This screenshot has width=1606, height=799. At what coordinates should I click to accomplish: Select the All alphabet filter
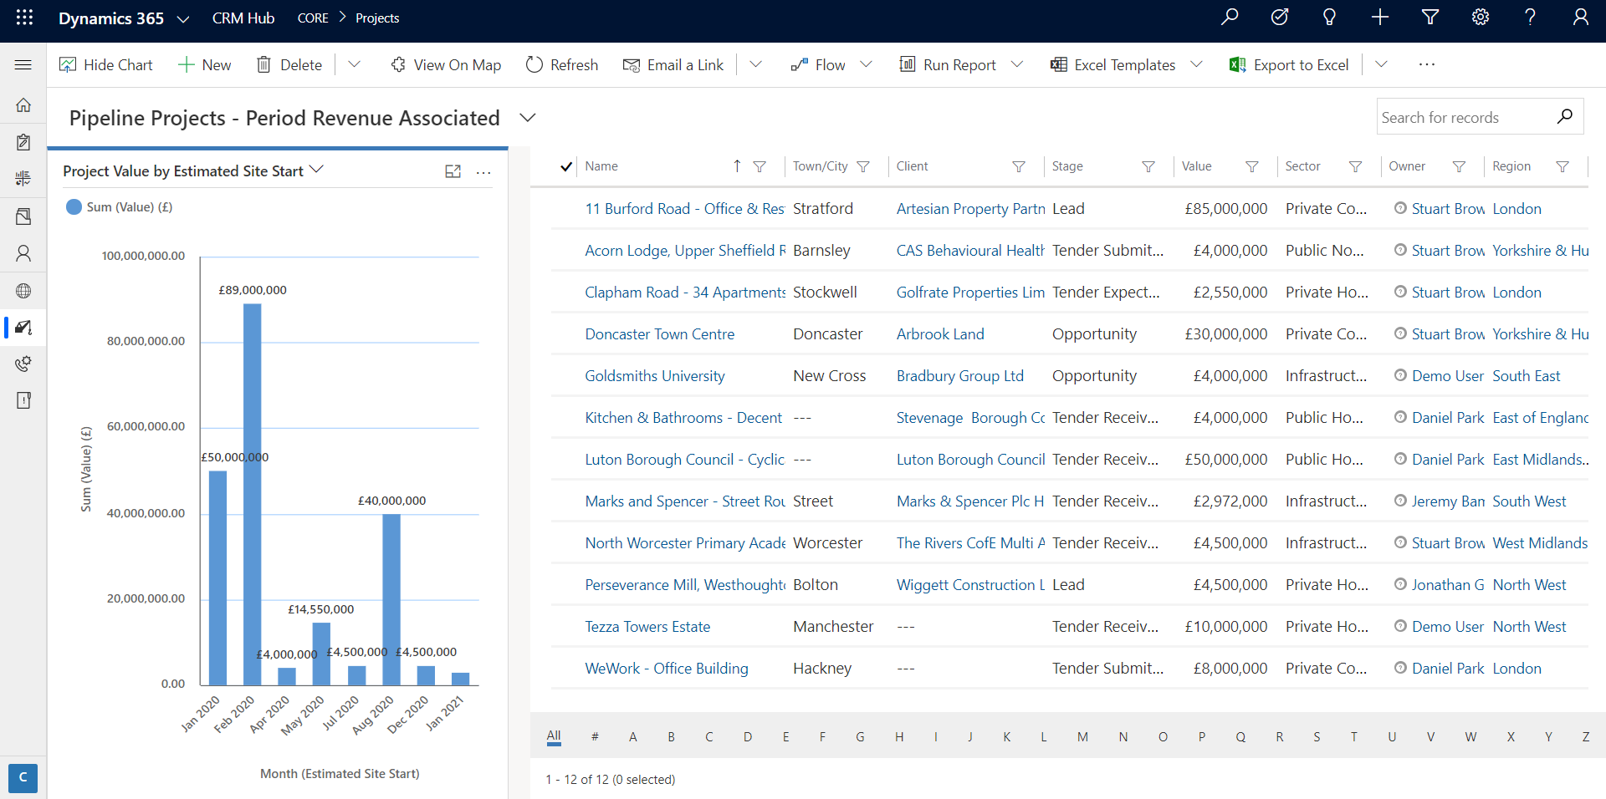[554, 736]
